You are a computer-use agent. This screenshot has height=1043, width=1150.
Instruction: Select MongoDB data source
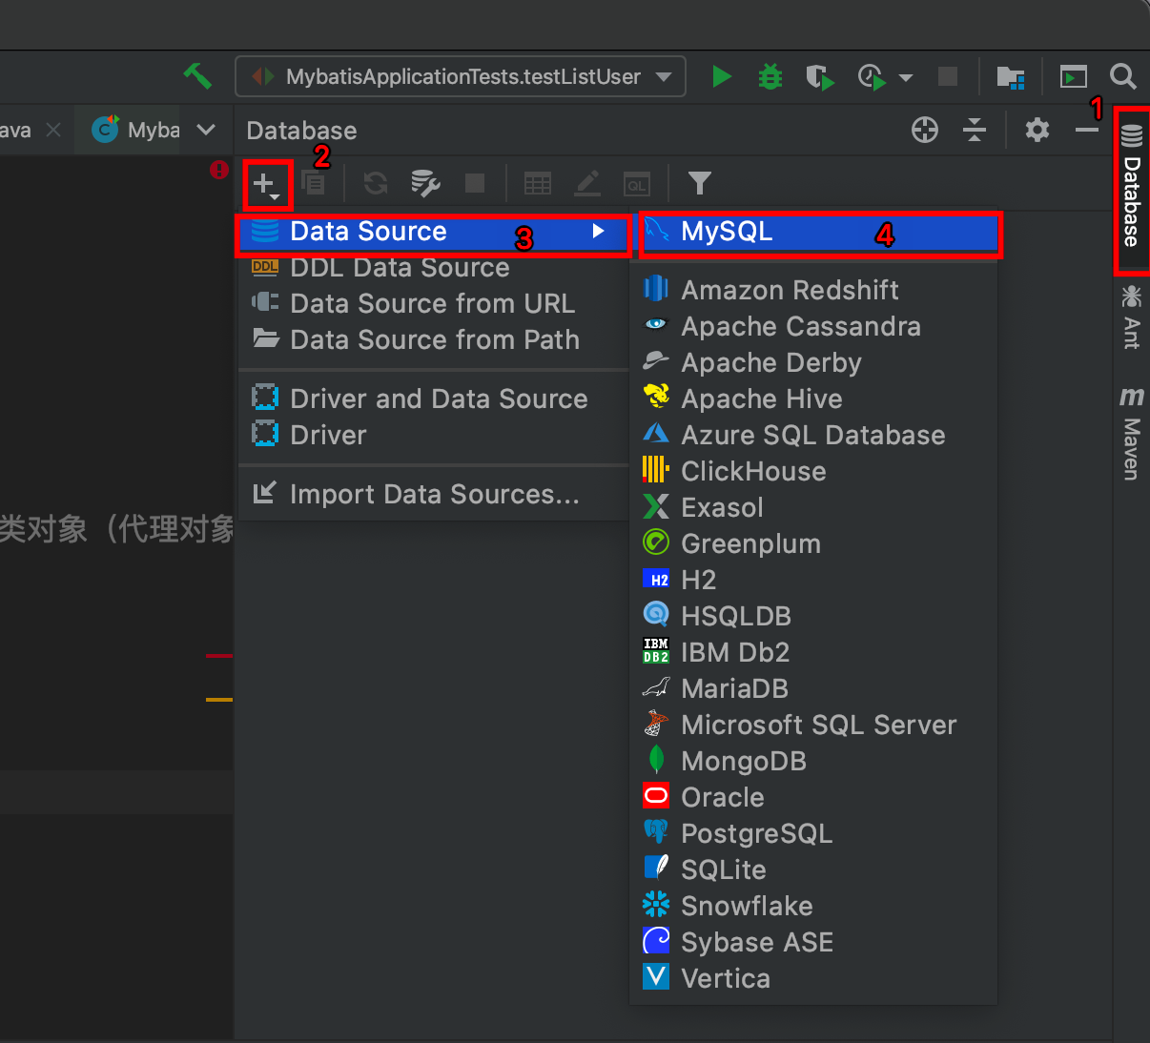pos(813,762)
